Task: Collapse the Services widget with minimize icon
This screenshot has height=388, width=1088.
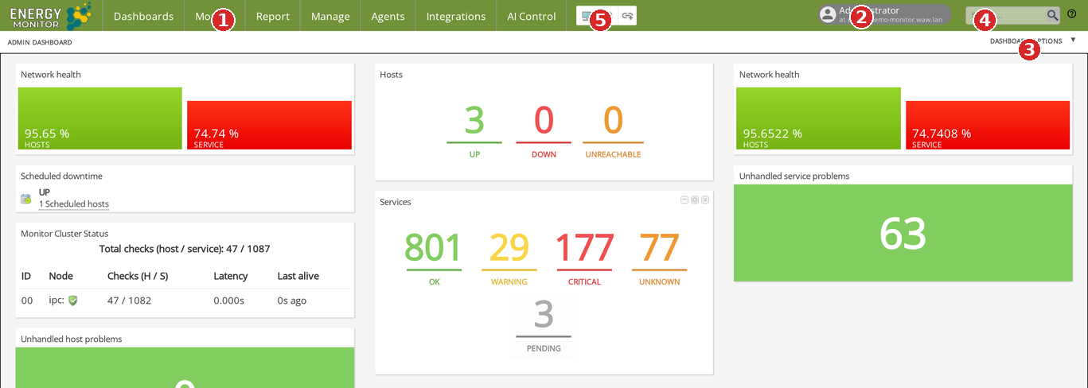Action: [x=684, y=200]
